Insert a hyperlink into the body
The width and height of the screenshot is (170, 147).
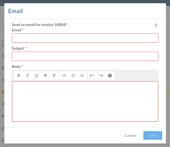coord(64,76)
